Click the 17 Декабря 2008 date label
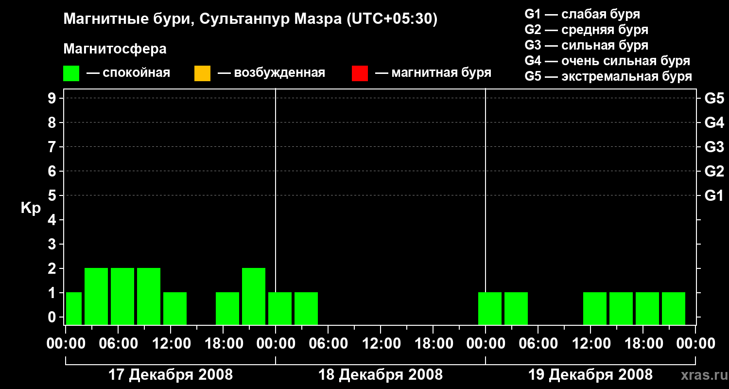This screenshot has height=389, width=729. (170, 374)
